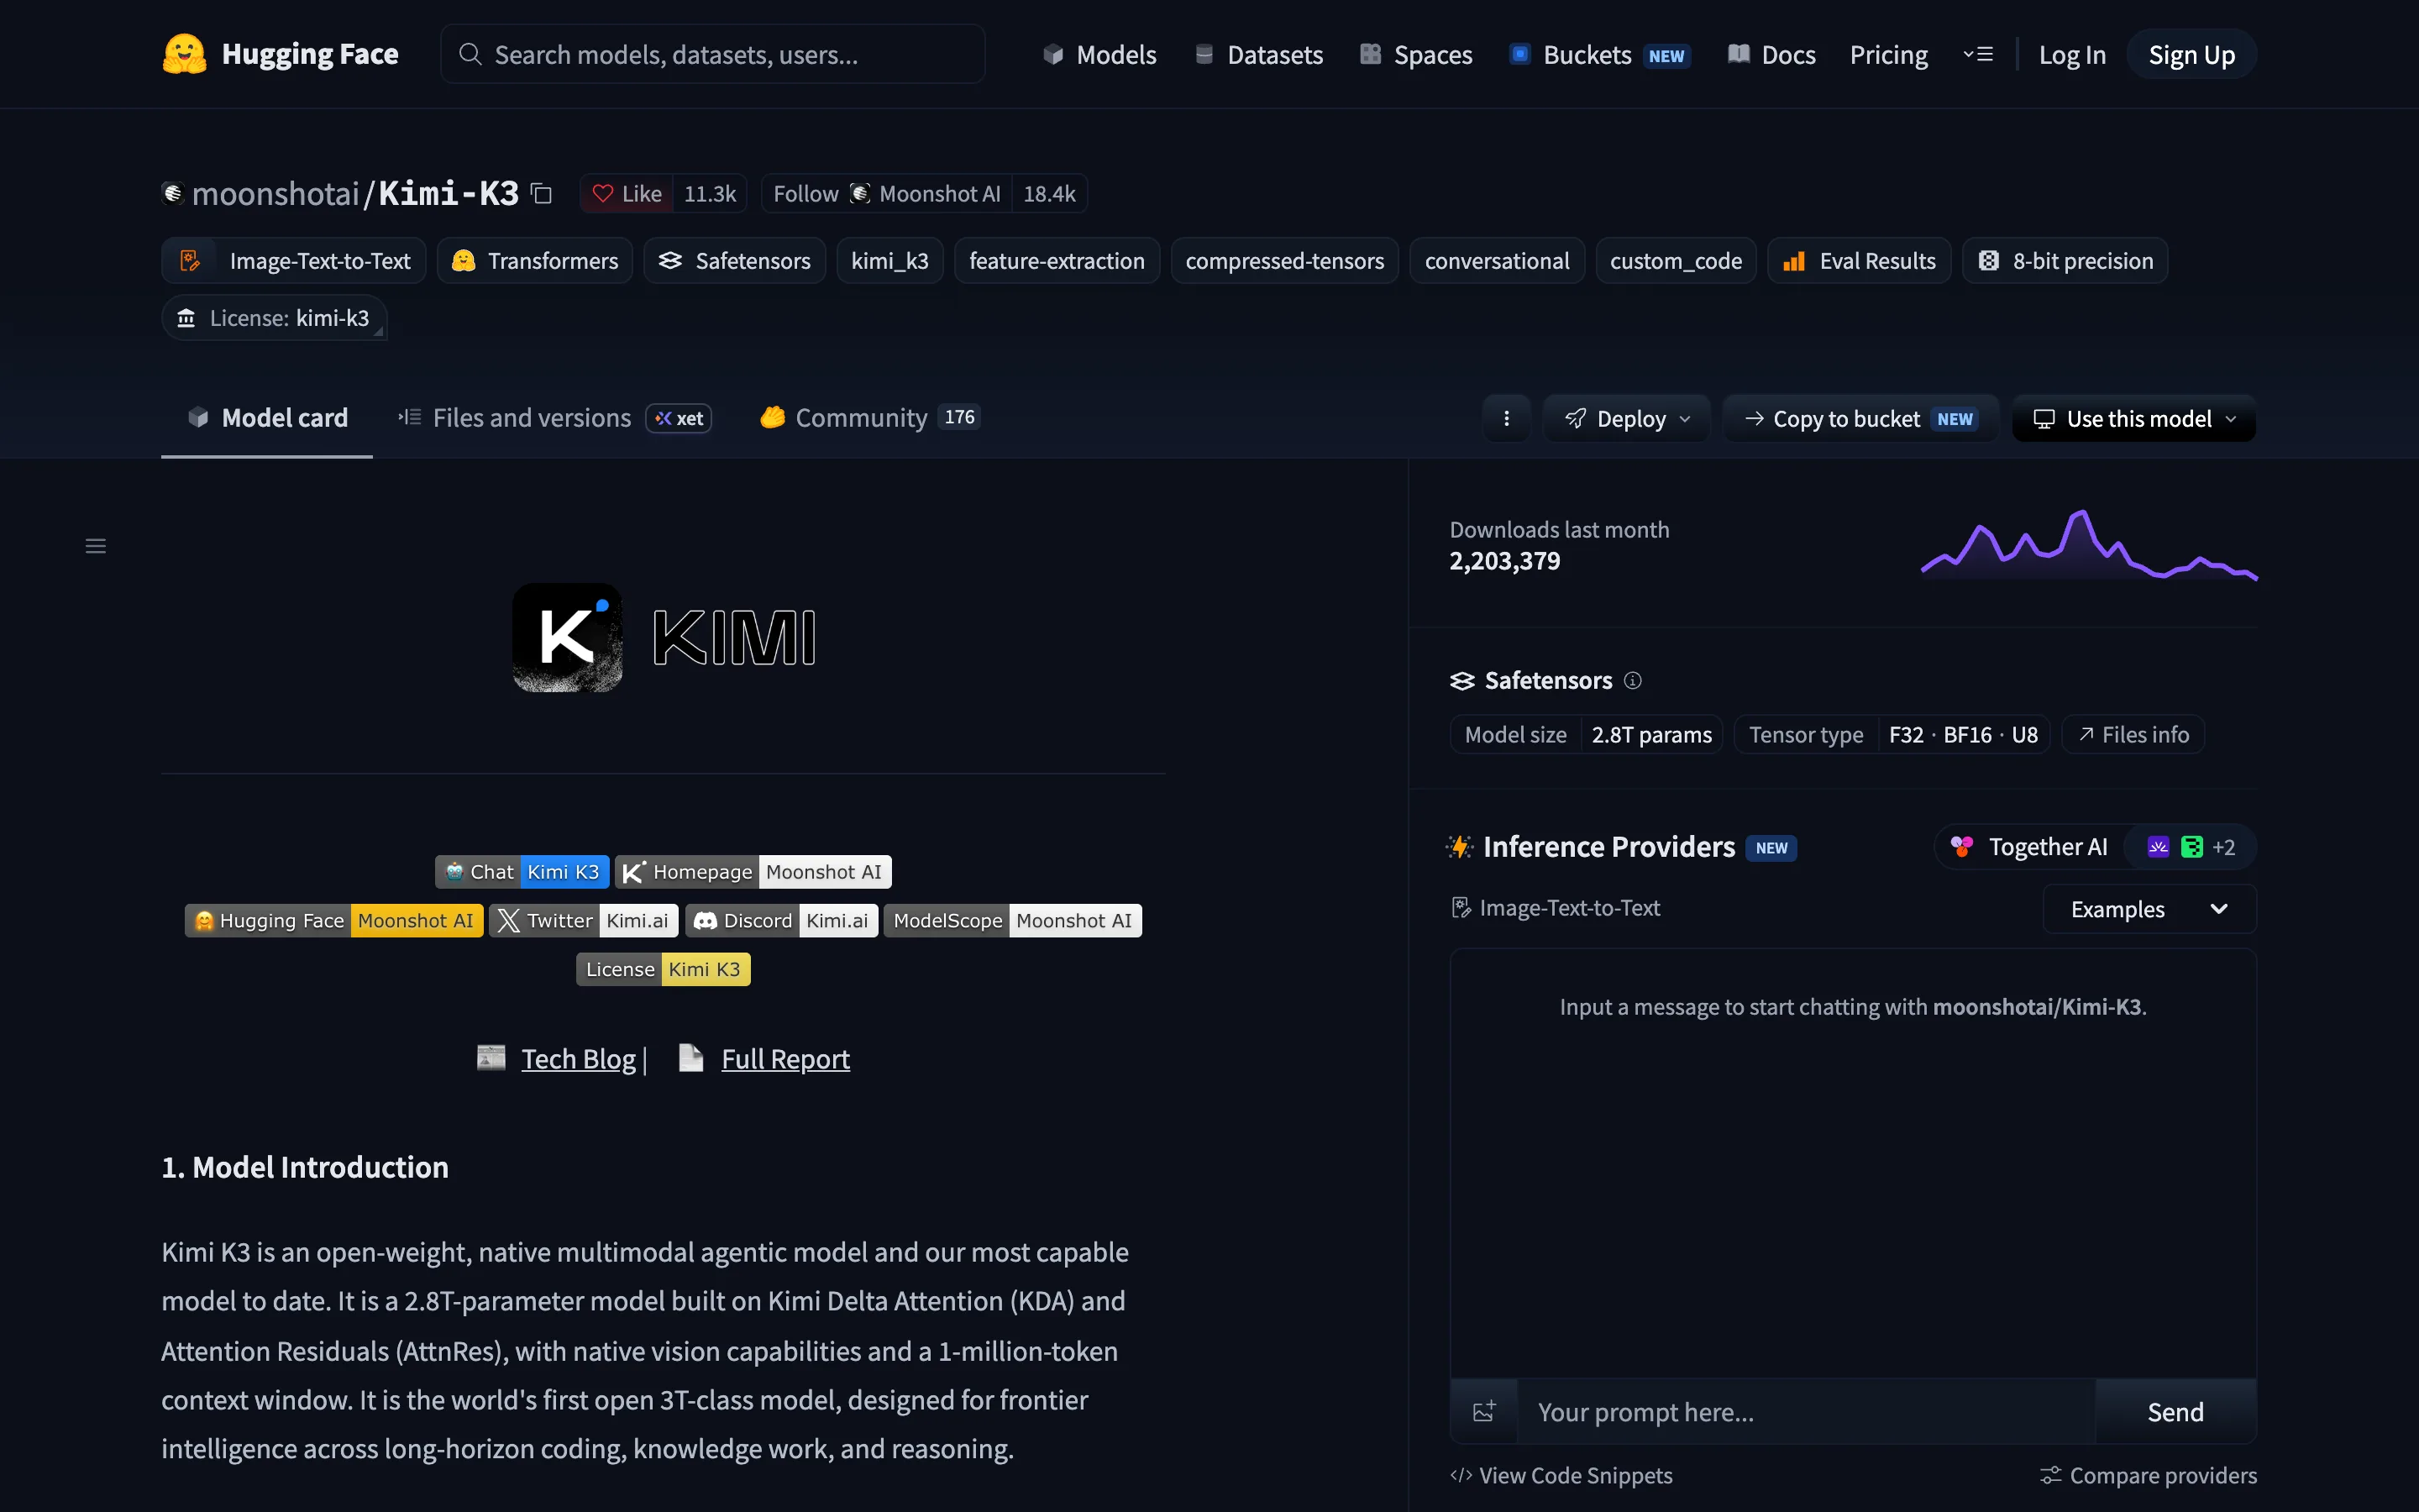Send the chat message

(x=2175, y=1411)
